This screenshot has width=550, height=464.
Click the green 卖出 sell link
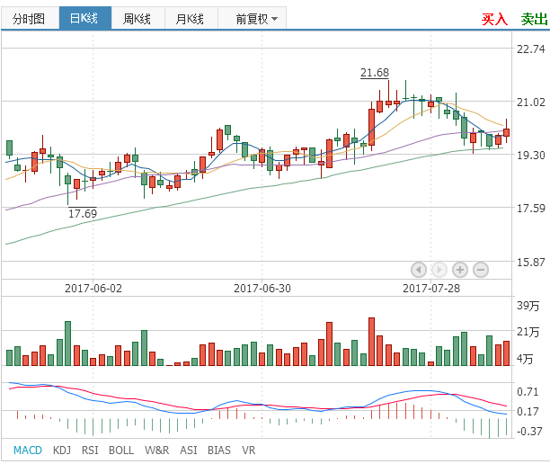click(533, 18)
